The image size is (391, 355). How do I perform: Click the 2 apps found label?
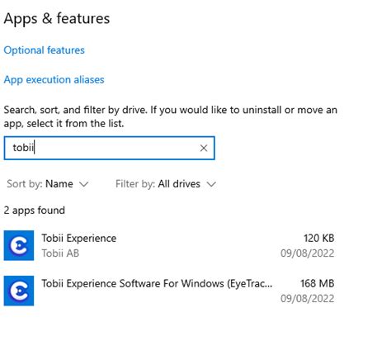[x=35, y=211]
